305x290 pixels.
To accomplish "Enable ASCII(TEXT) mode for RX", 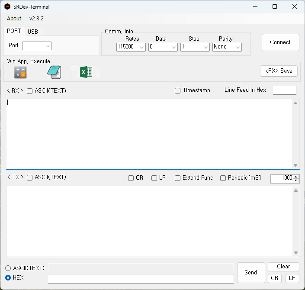I will (x=29, y=91).
